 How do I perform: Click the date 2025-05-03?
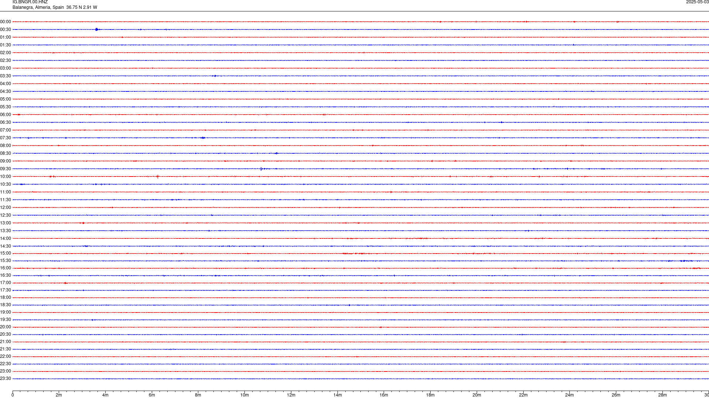(x=697, y=2)
